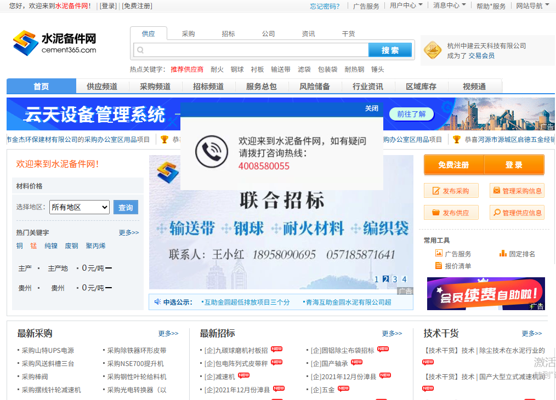
Task: Open the 所有地区 region dropdown
Action: (79, 207)
